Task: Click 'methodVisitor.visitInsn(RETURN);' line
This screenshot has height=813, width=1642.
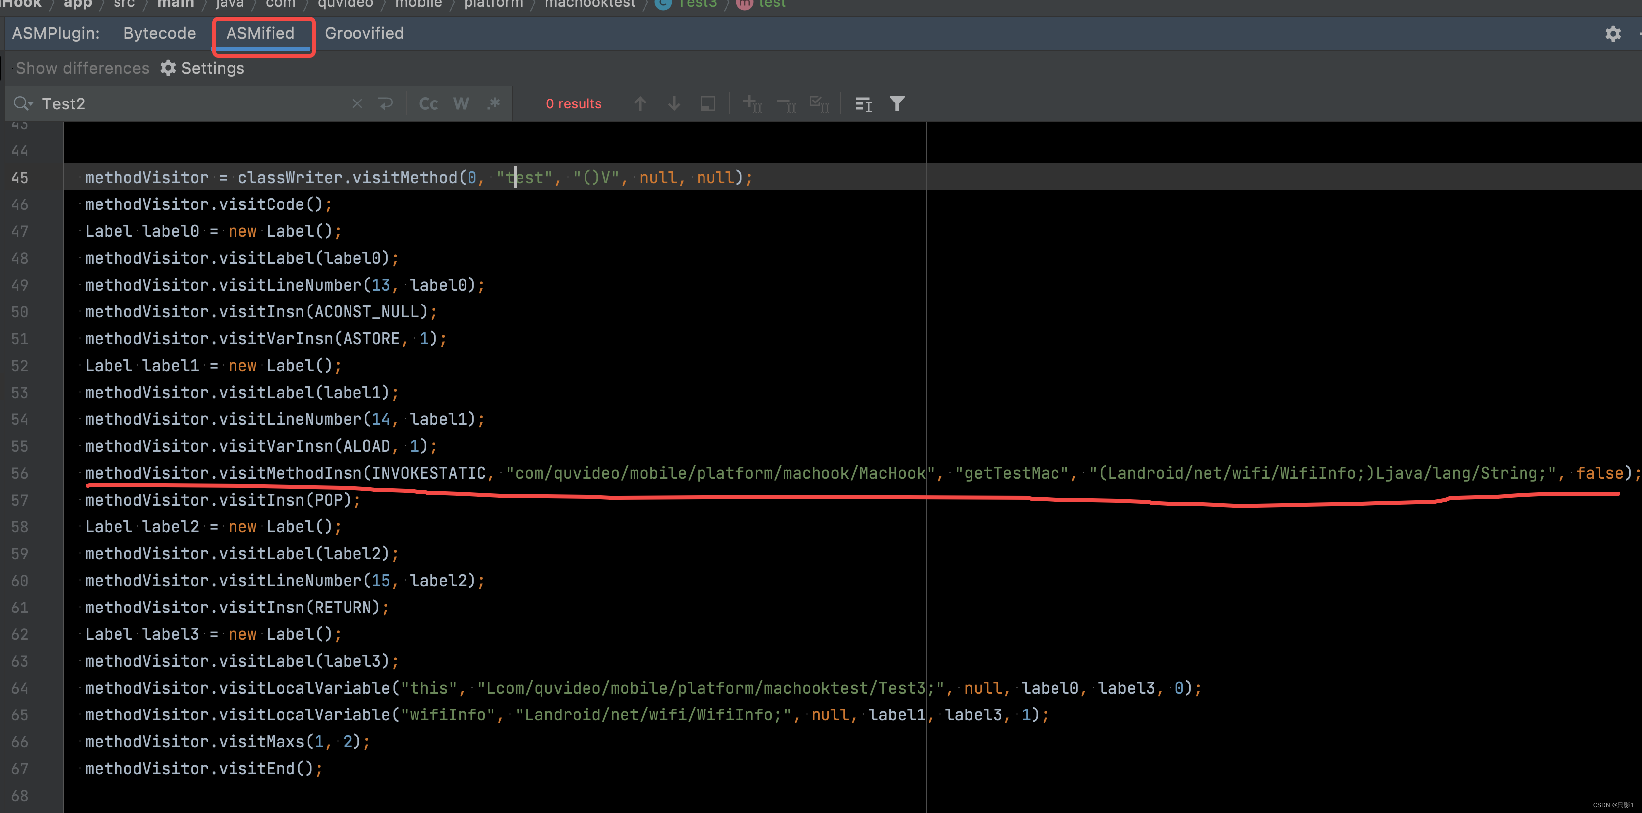Action: pos(237,607)
